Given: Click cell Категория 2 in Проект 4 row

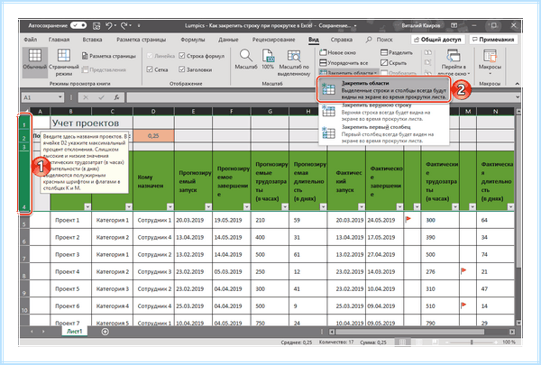Looking at the screenshot, I should click(x=112, y=272).
